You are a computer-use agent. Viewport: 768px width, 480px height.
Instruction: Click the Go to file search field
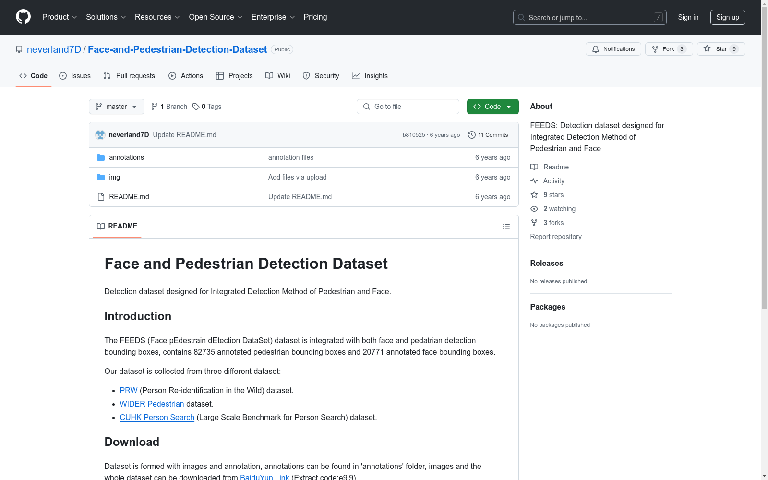tap(408, 107)
